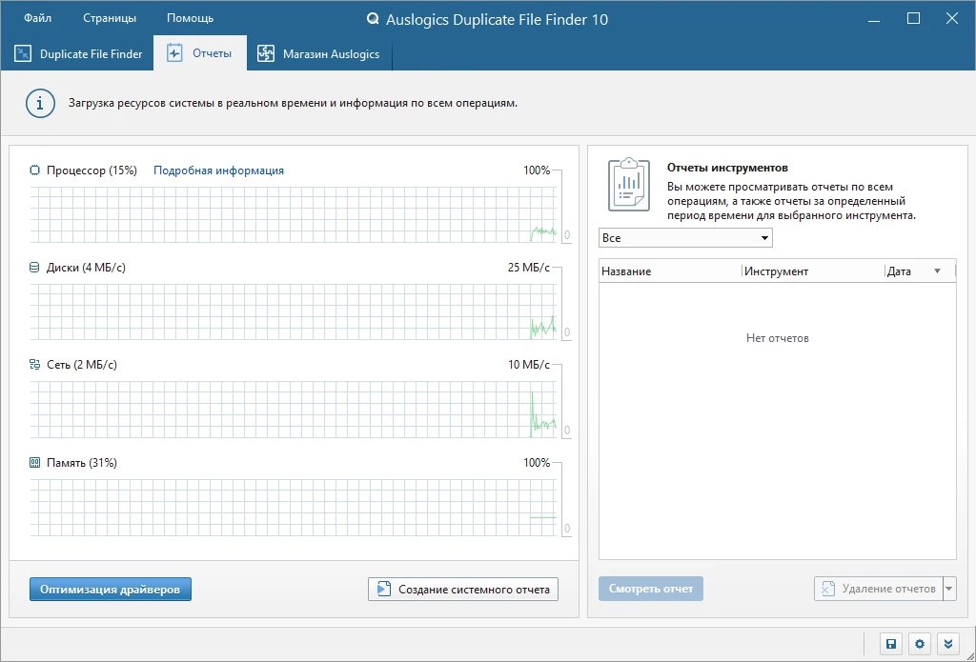The height and width of the screenshot is (662, 976).
Task: Sort using the Дата column arrow
Action: 938,271
